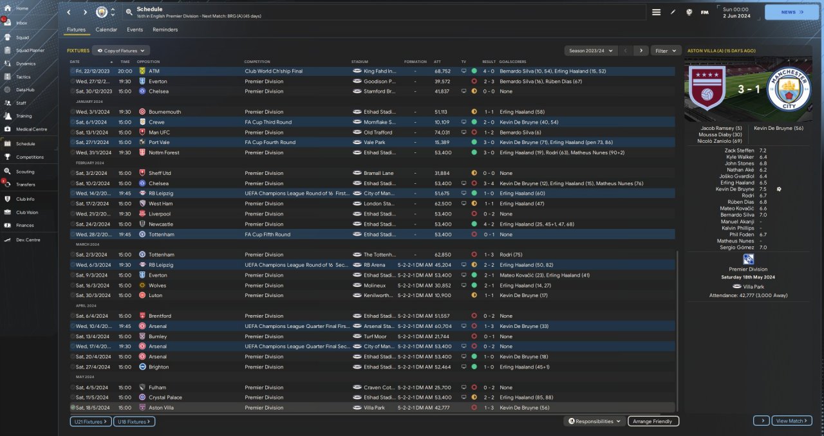Click the TV icon on the ATM fixture row
The width and height of the screenshot is (824, 436).
[464, 71]
